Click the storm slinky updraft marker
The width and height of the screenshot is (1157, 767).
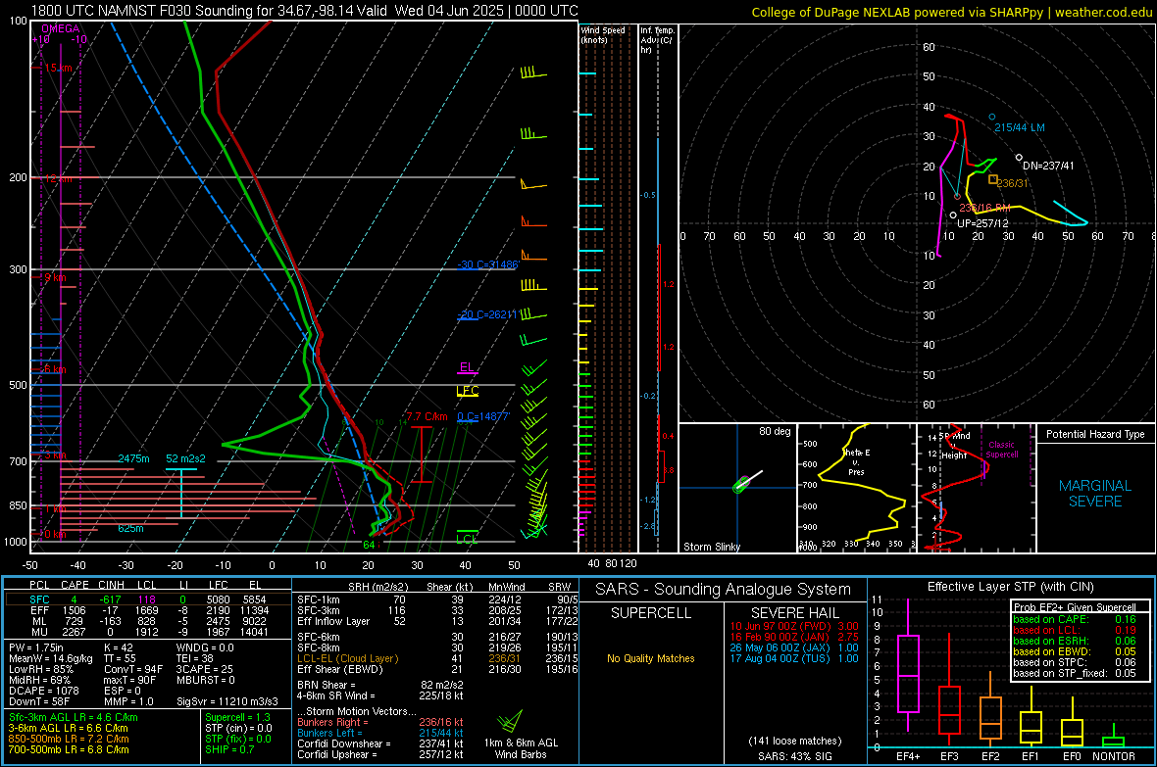pos(741,485)
